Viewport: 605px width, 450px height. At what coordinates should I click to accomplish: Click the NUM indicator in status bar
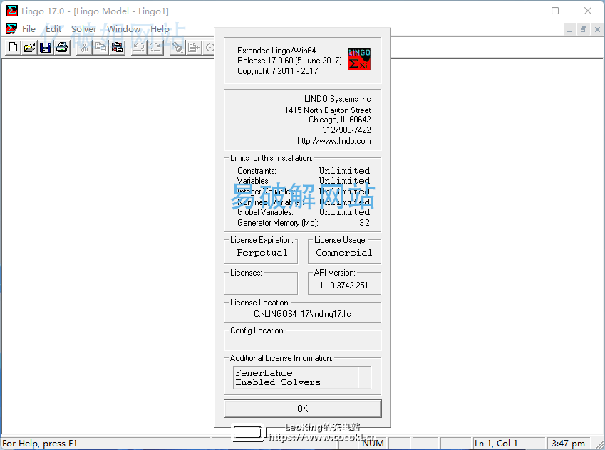point(373,444)
